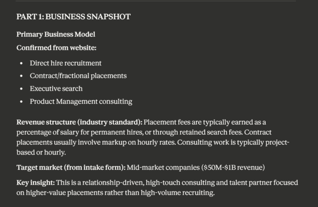
Task: Click the horizontal divider line at top
Action: click(156, 1)
